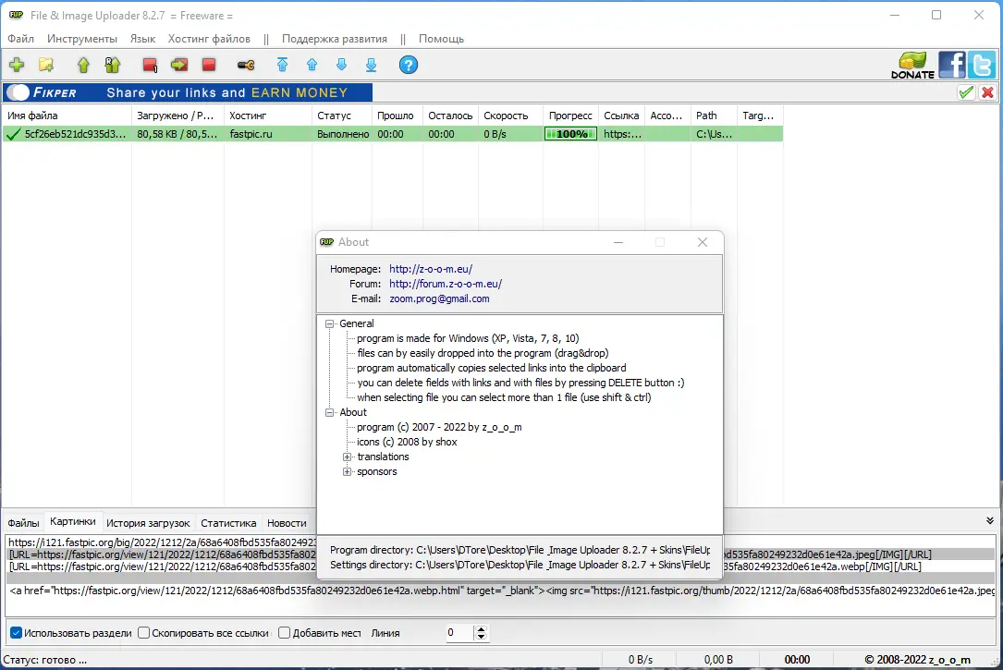Sort by the Статус column header
Image resolution: width=1003 pixels, height=670 pixels.
[342, 116]
